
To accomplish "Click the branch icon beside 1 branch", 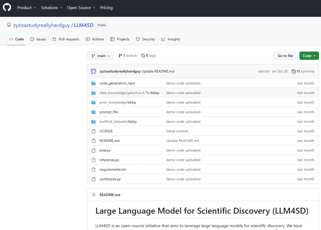I will pos(120,56).
